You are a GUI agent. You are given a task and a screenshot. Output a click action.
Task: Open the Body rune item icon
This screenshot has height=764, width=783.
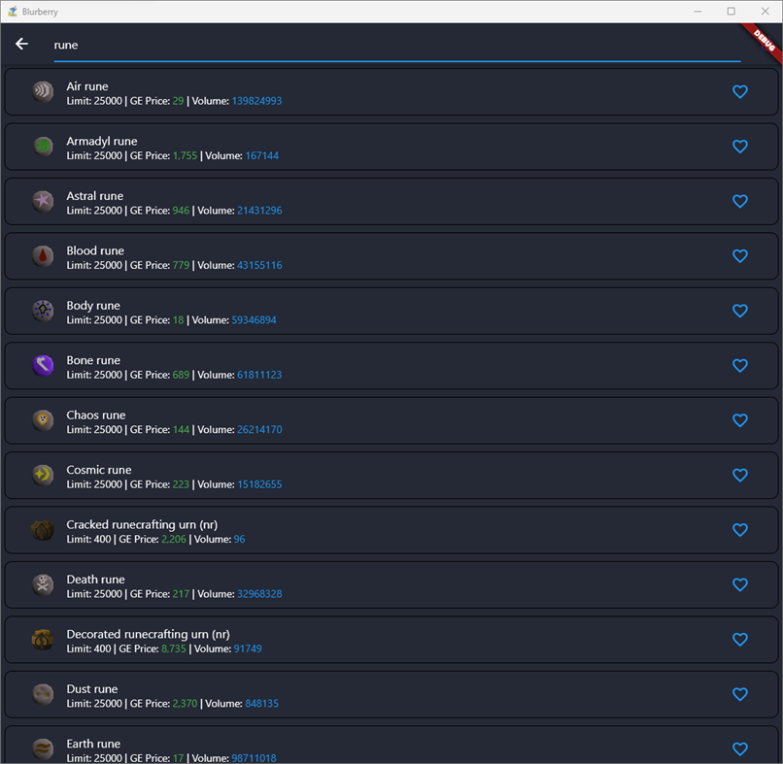coord(43,311)
